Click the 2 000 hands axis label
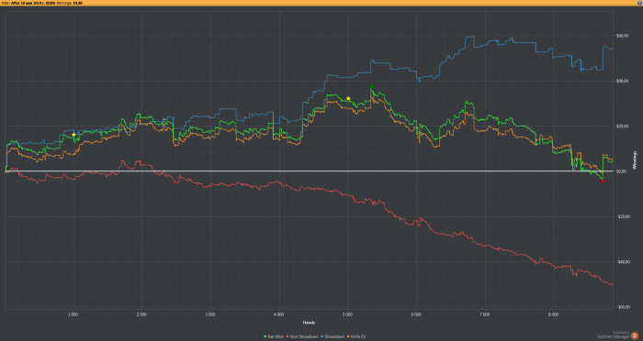This screenshot has width=643, height=341. (x=141, y=314)
